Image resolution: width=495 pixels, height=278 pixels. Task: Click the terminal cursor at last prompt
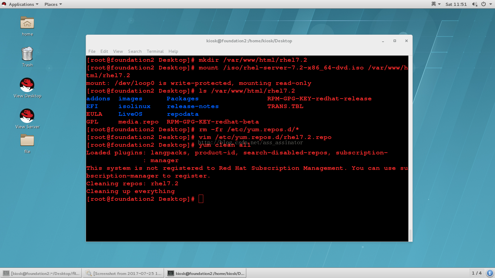[201, 199]
